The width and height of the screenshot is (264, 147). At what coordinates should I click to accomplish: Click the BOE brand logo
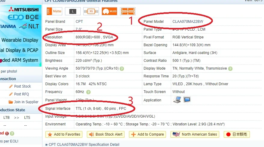[32, 17]
